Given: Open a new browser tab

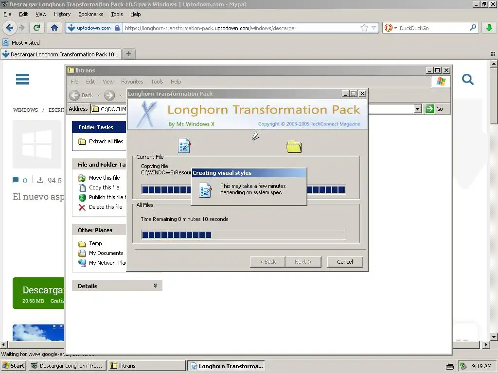Looking at the screenshot, I should 128,54.
